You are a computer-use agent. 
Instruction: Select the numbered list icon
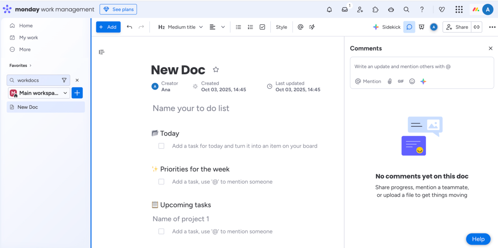(250, 27)
